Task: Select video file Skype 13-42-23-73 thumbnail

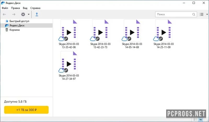Action: pyautogui.click(x=101, y=31)
